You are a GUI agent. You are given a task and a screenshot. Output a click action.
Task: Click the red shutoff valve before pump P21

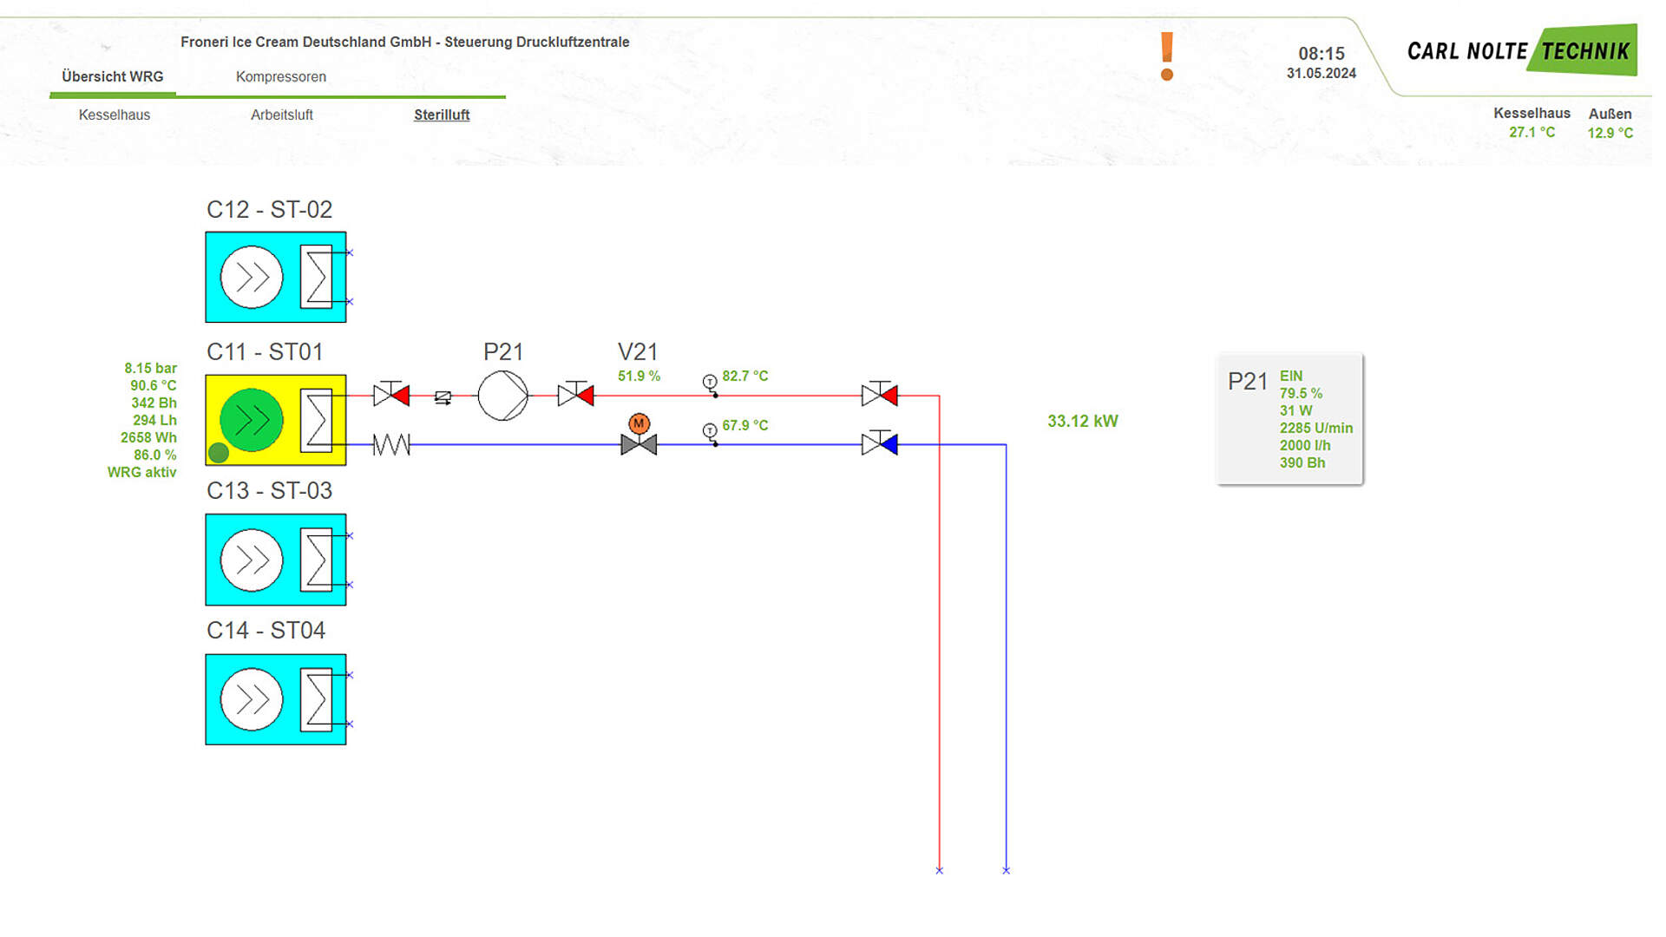click(391, 396)
